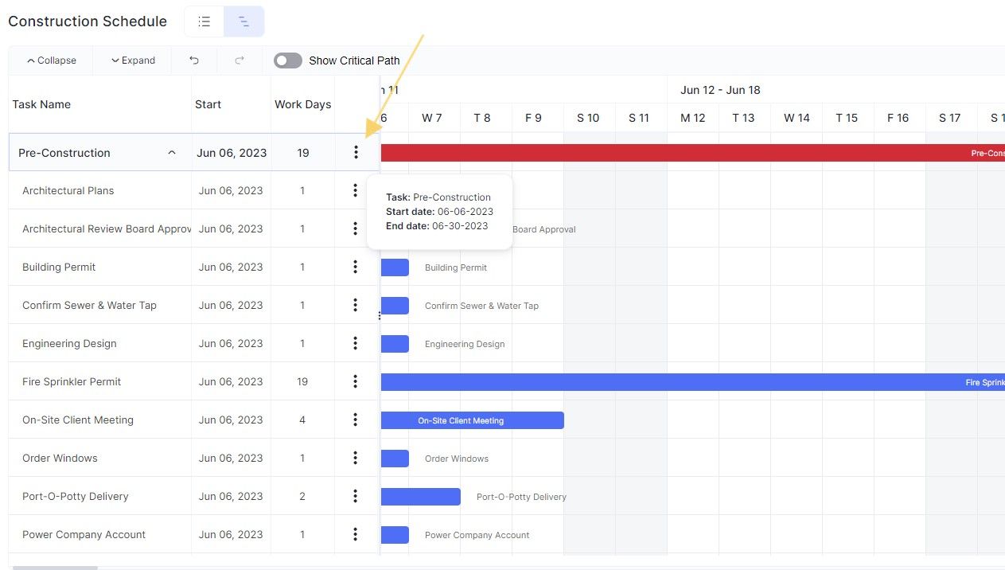This screenshot has height=570, width=1005.
Task: Click the redo arrow icon
Action: coord(240,61)
